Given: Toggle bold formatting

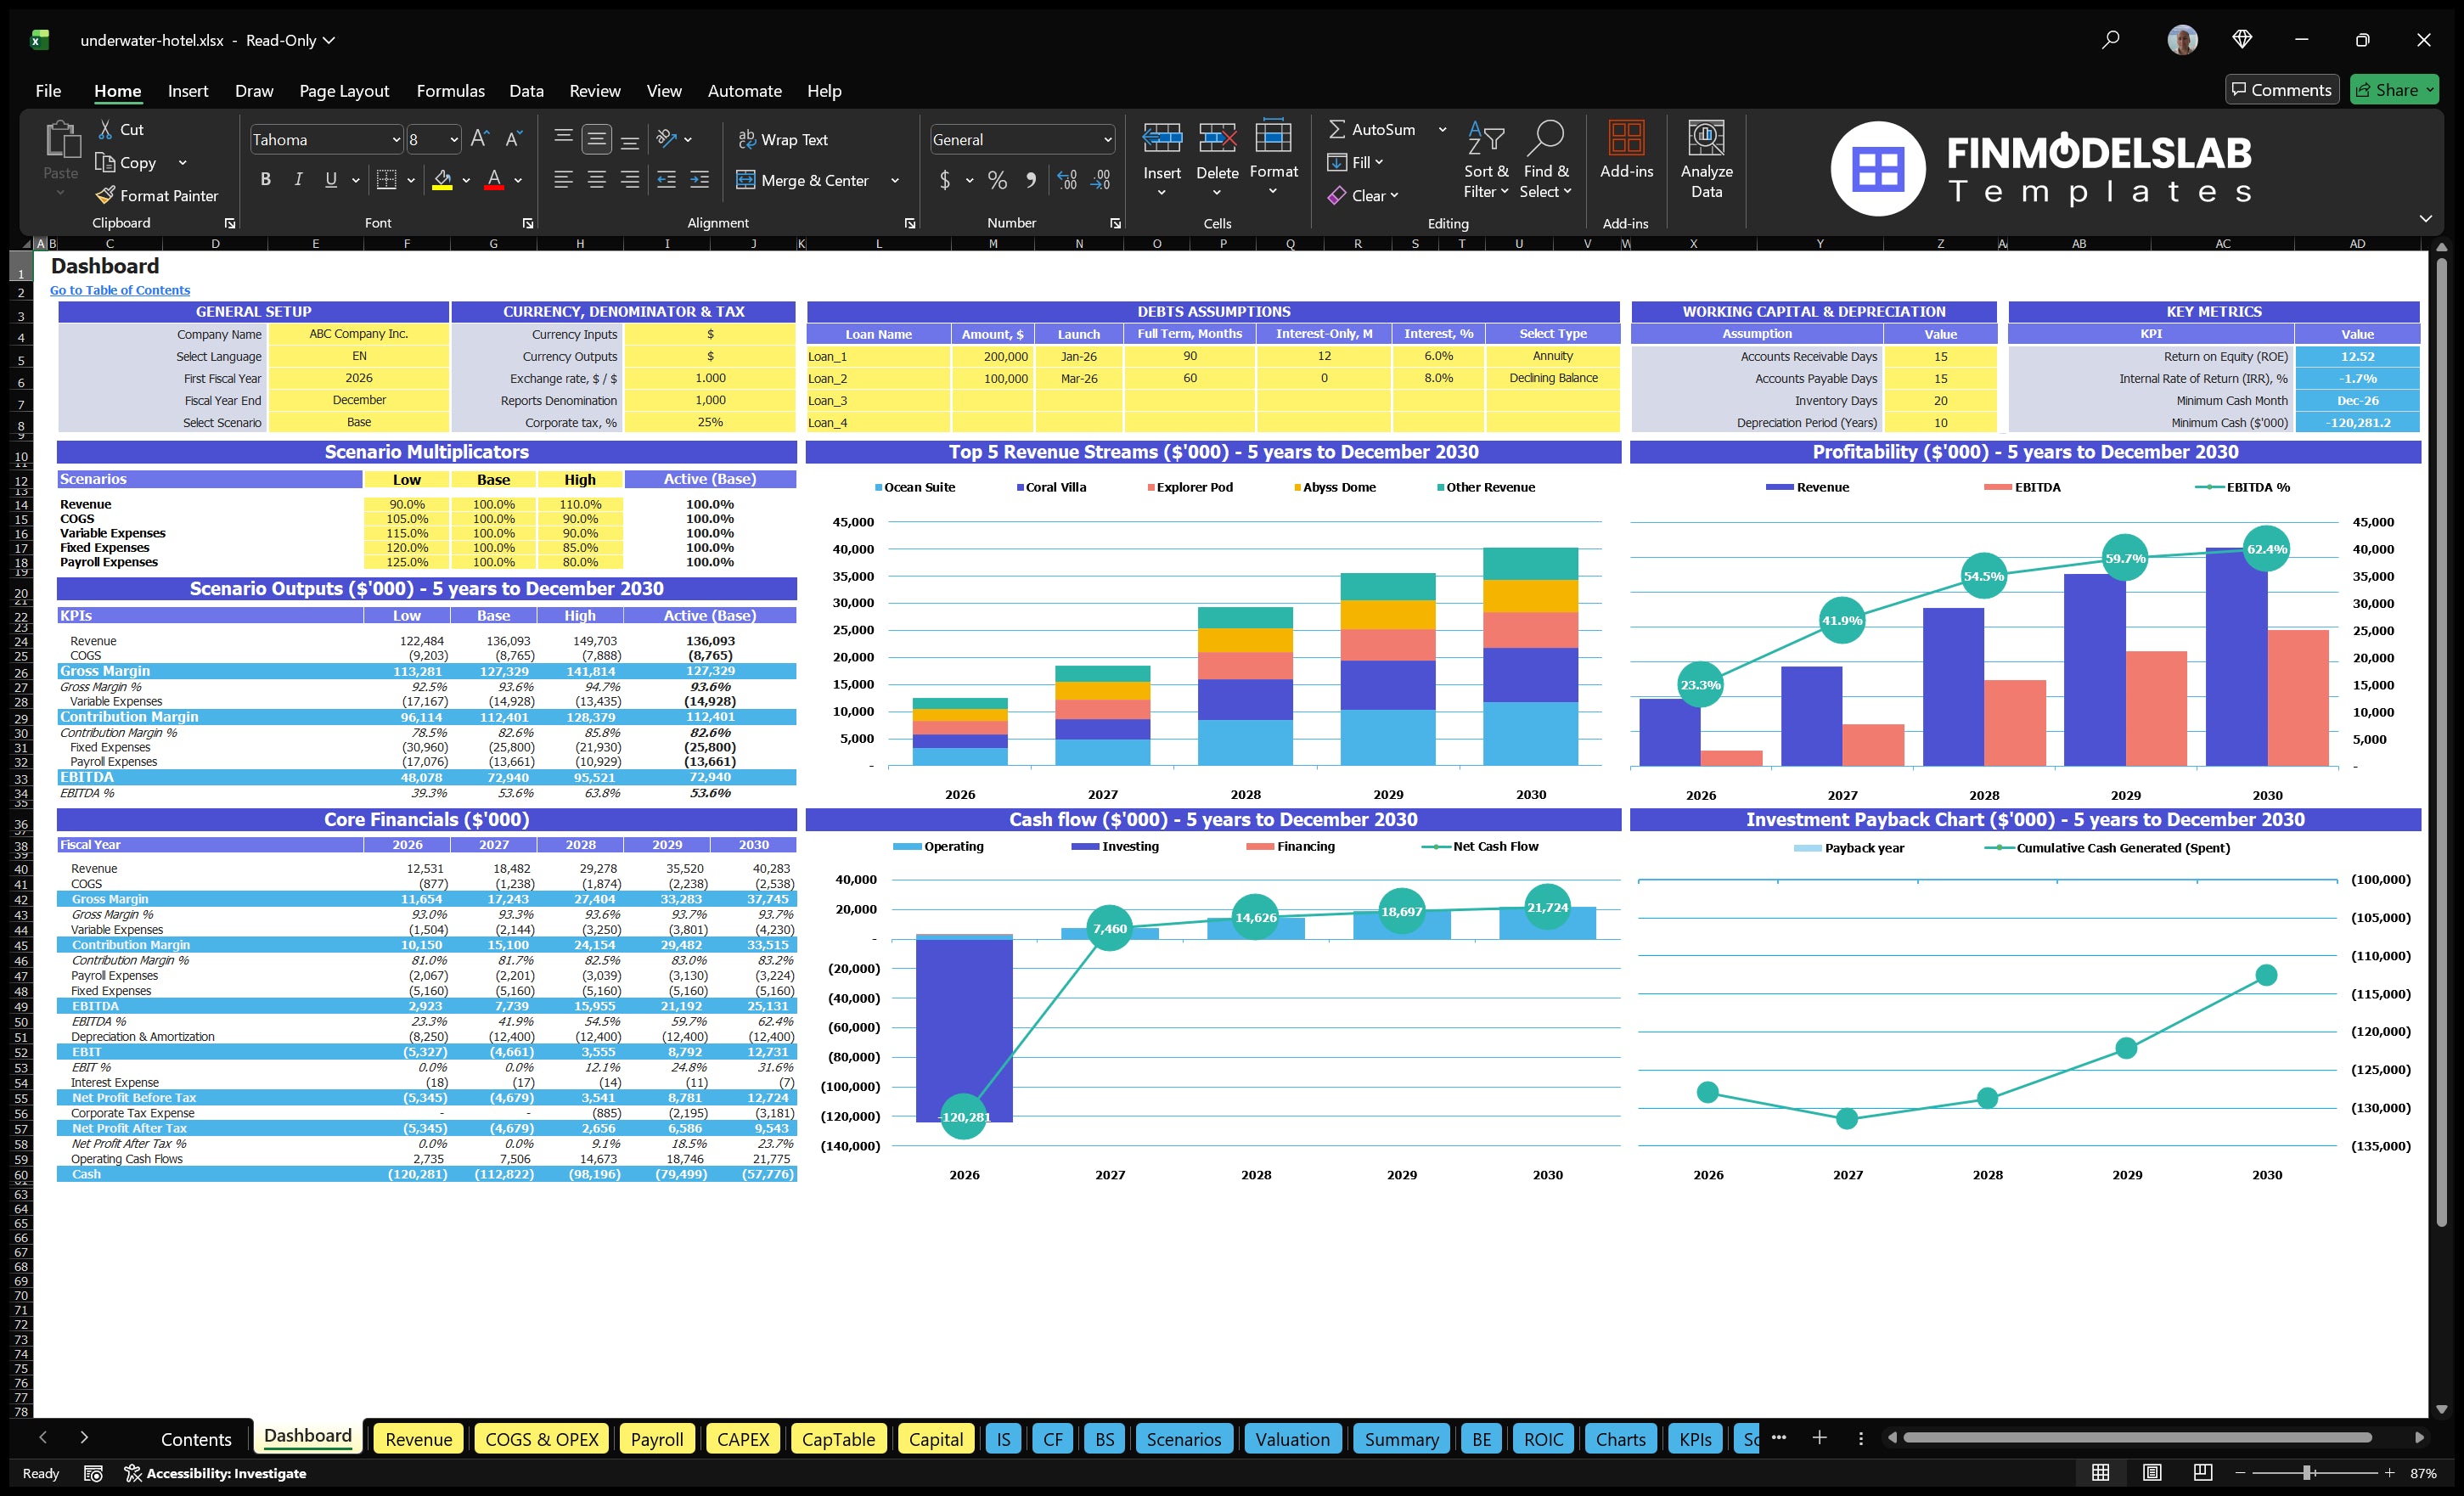Looking at the screenshot, I should click(265, 179).
